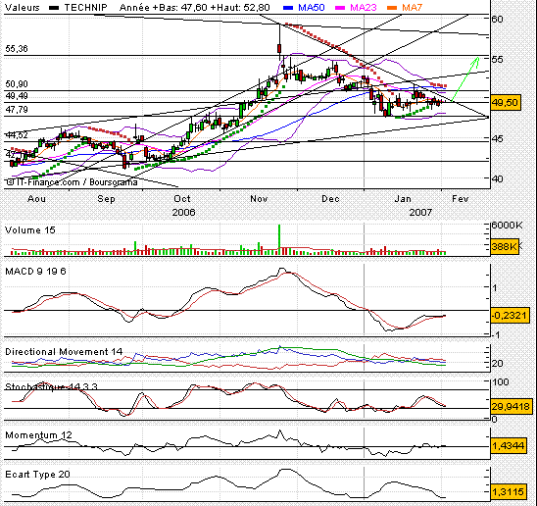
Task: Click the 2006 year label
Action: point(183,213)
